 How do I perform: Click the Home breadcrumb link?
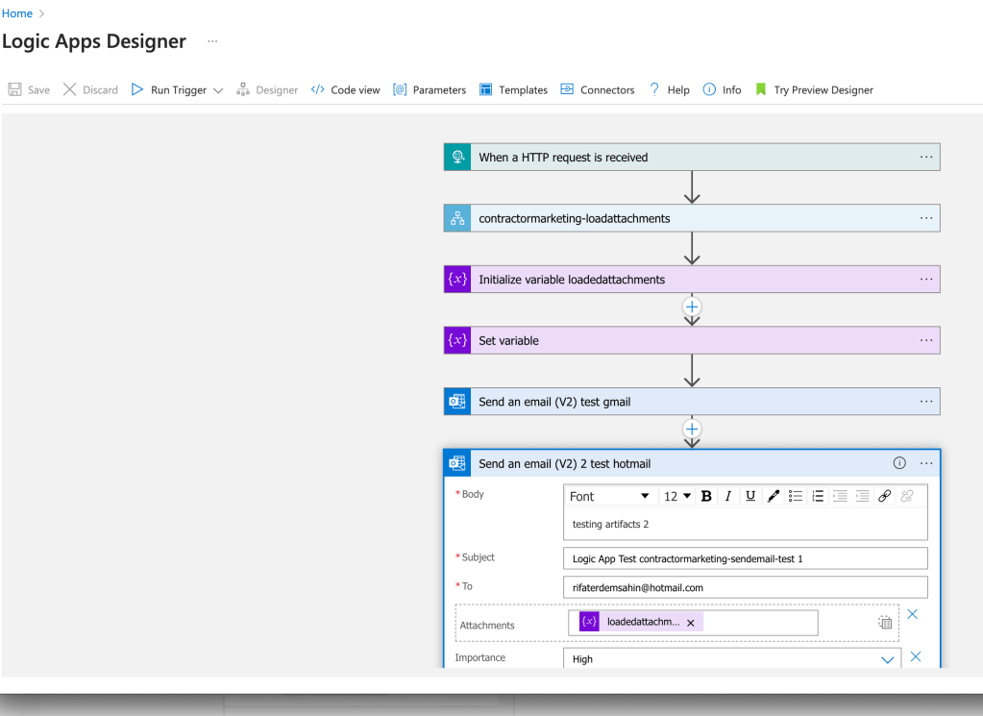pos(17,13)
